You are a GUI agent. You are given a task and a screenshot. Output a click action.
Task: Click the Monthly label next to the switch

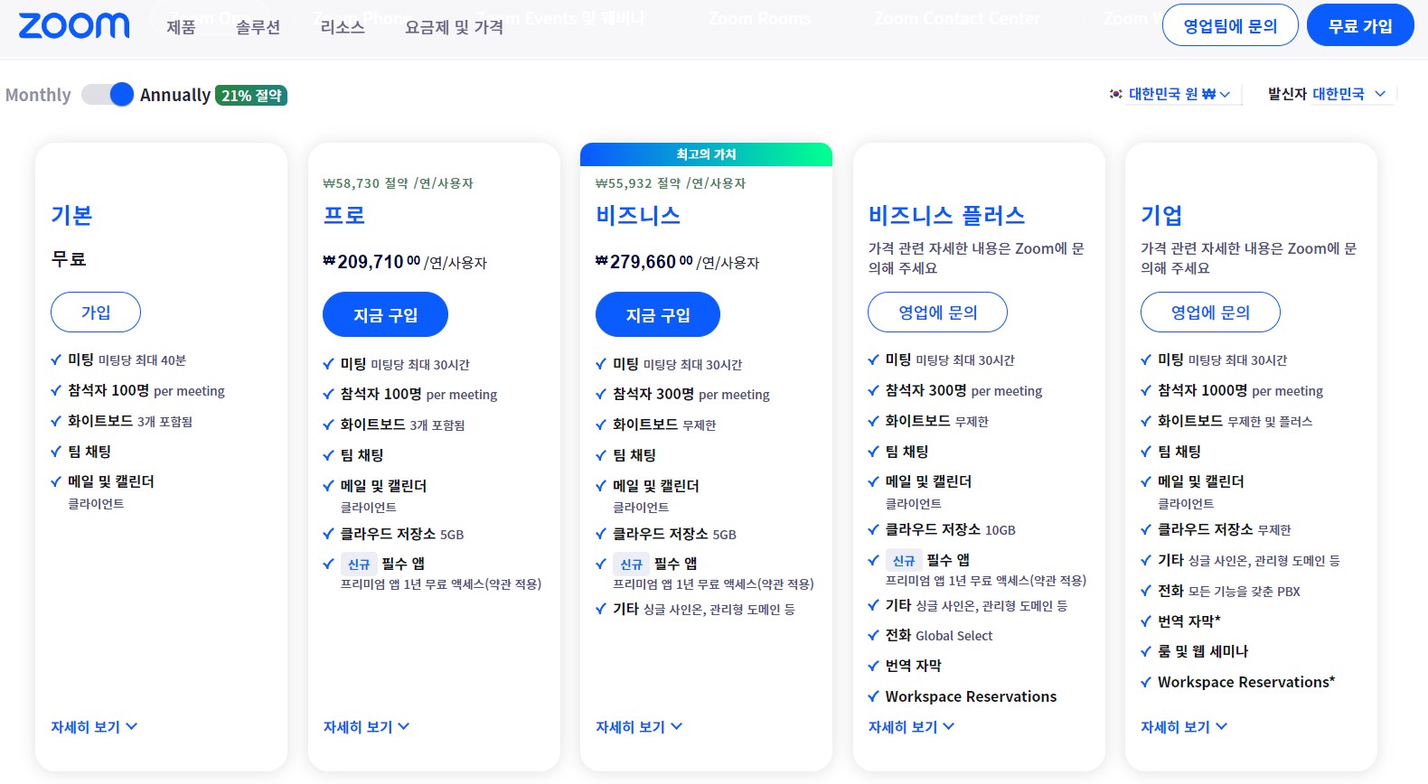pos(38,94)
